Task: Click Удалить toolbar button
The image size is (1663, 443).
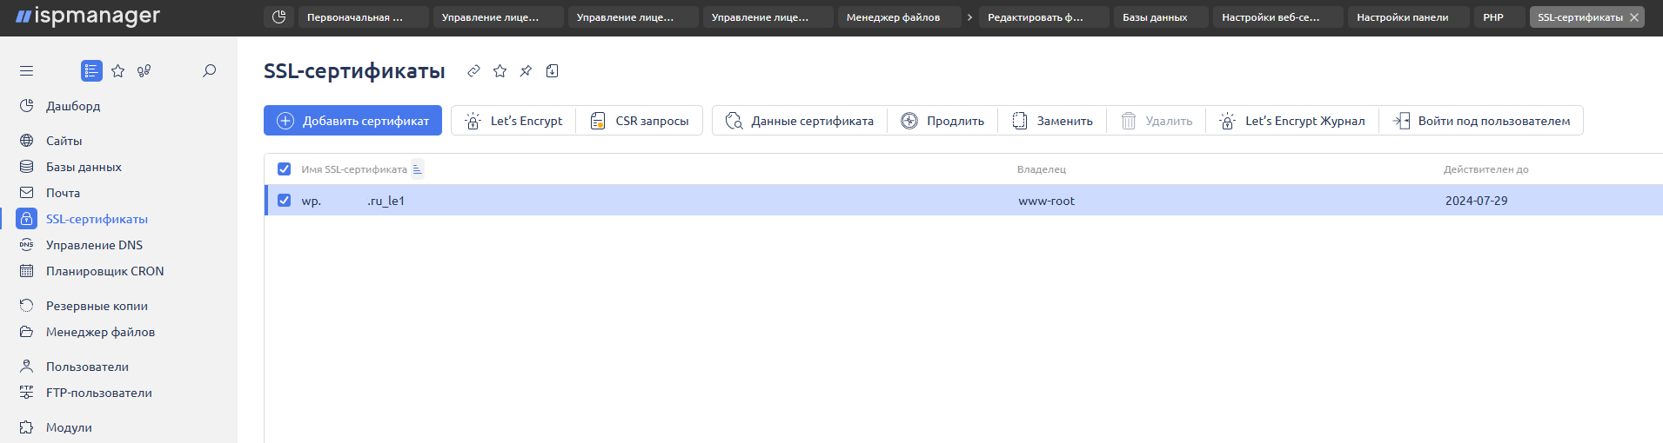Action: pyautogui.click(x=1157, y=121)
